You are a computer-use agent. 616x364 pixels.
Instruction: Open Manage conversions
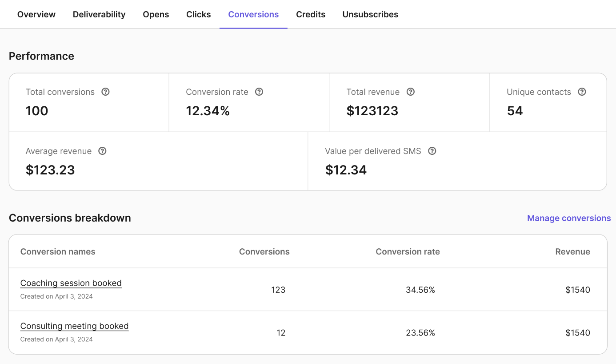click(568, 218)
